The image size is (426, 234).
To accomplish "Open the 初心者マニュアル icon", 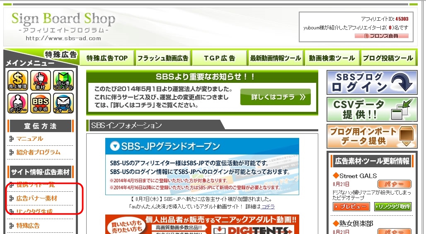I will (63, 80).
